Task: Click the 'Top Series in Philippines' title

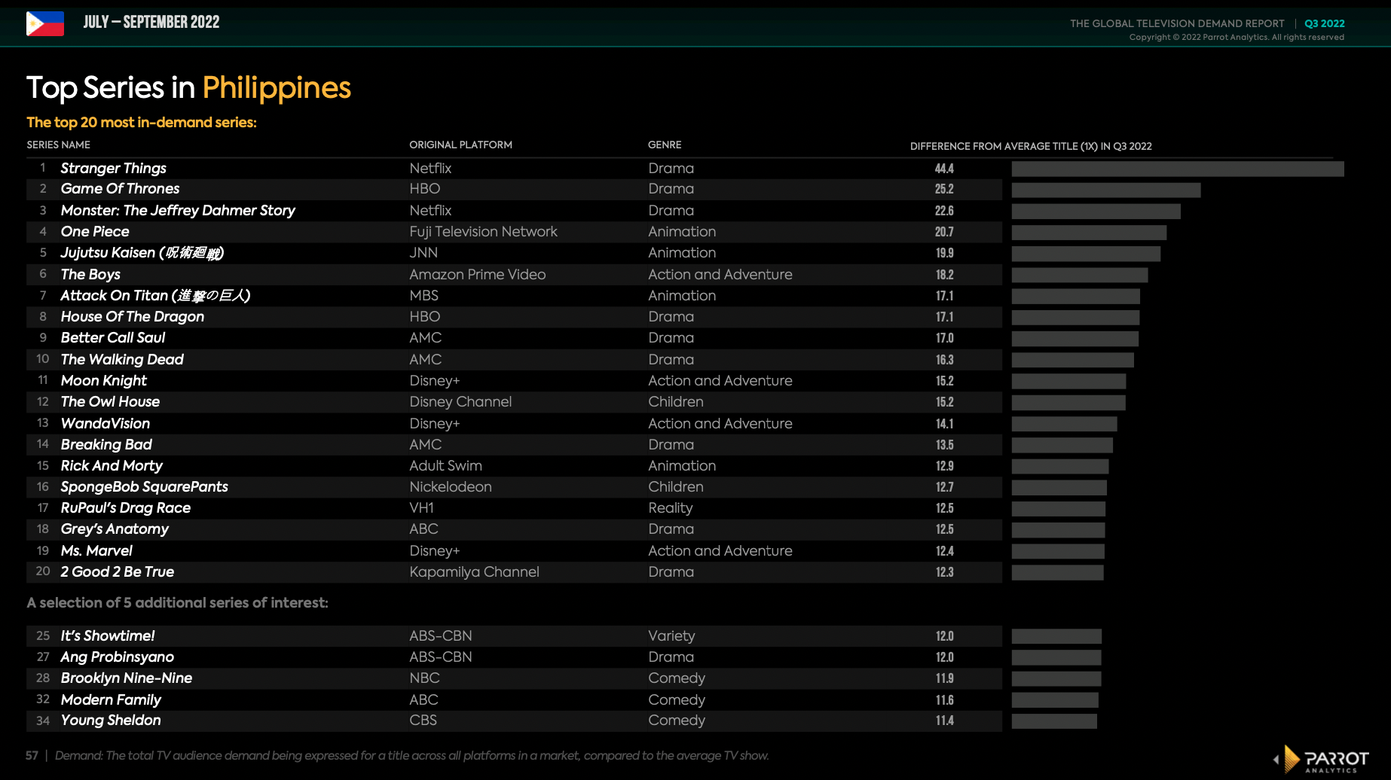Action: click(188, 88)
